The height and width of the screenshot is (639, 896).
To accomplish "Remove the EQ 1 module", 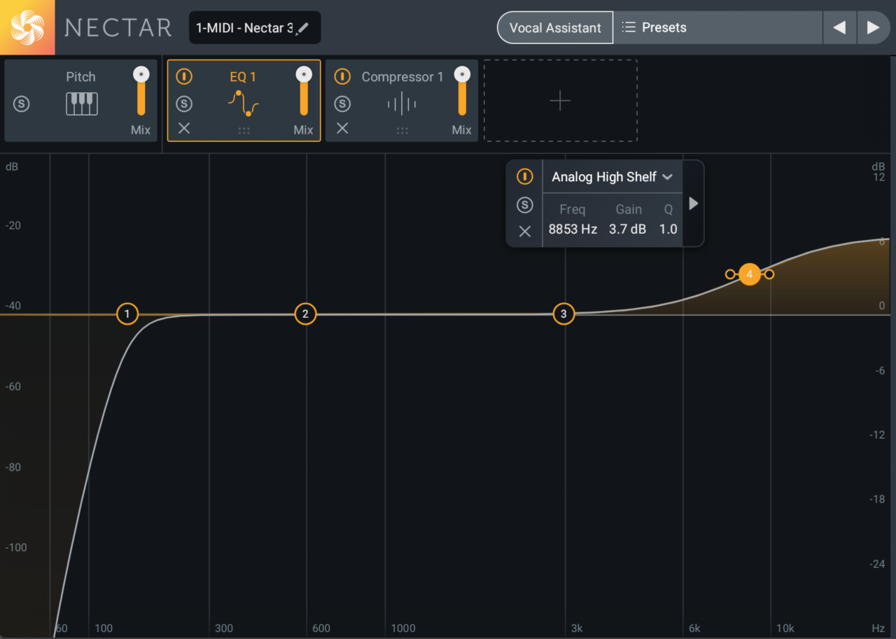I will pyautogui.click(x=184, y=128).
